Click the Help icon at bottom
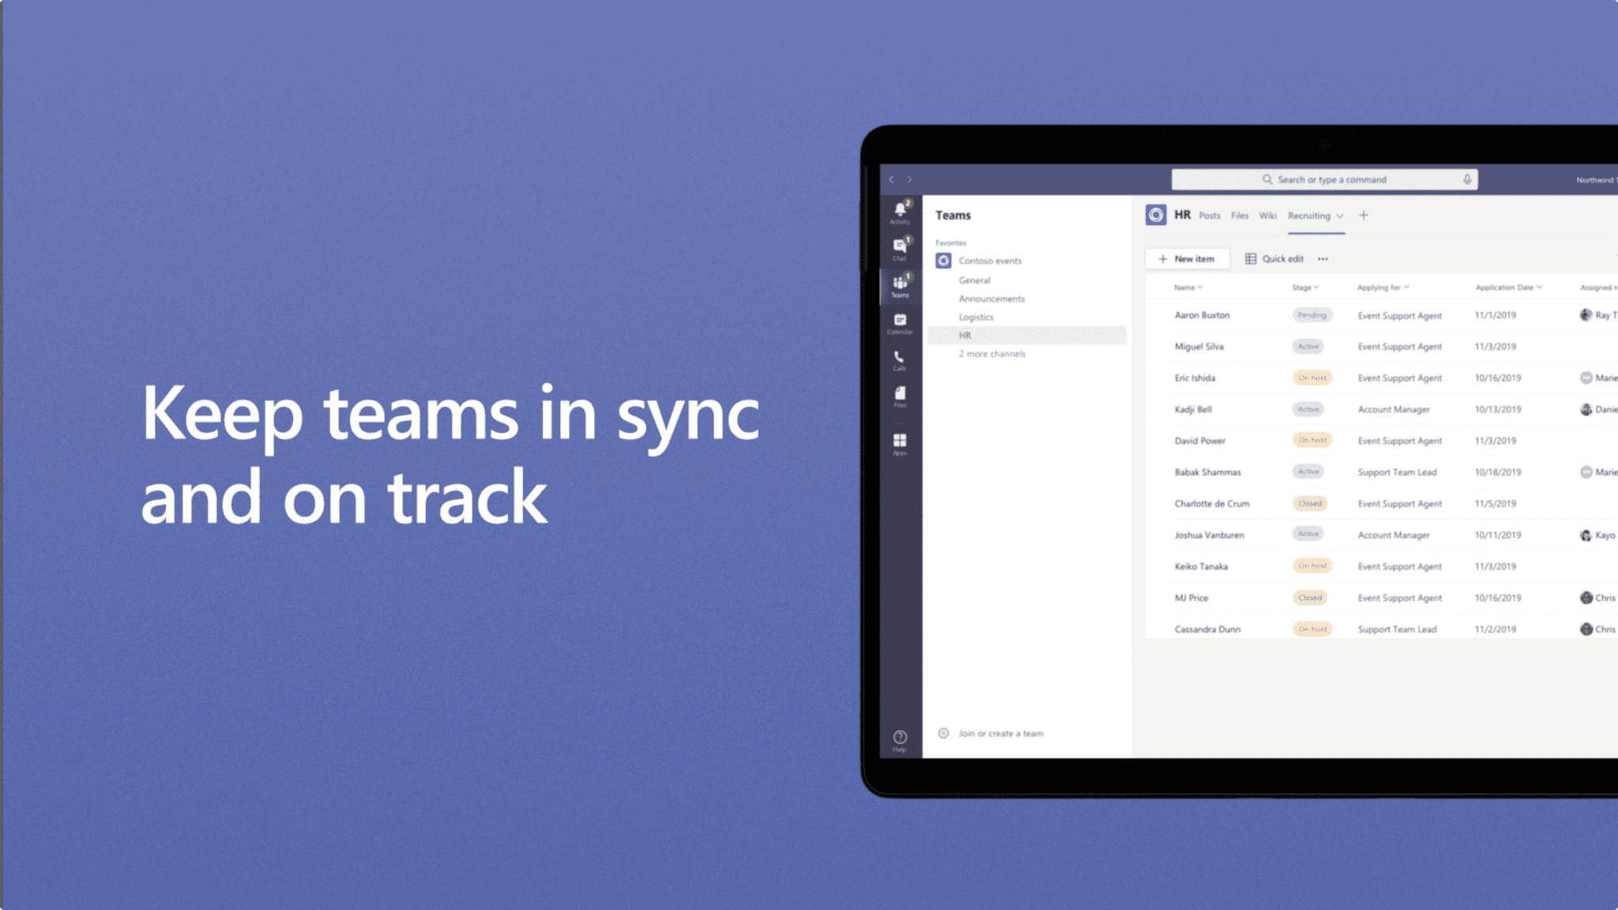Viewport: 1618px width, 910px height. click(900, 737)
